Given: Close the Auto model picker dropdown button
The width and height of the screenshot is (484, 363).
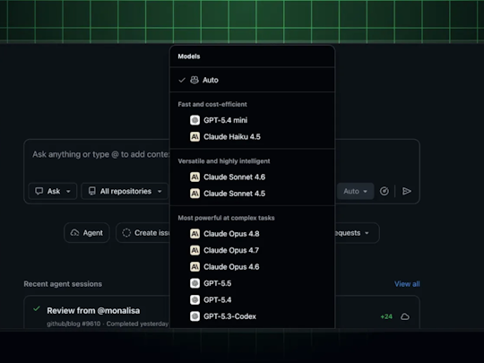Looking at the screenshot, I should [355, 192].
